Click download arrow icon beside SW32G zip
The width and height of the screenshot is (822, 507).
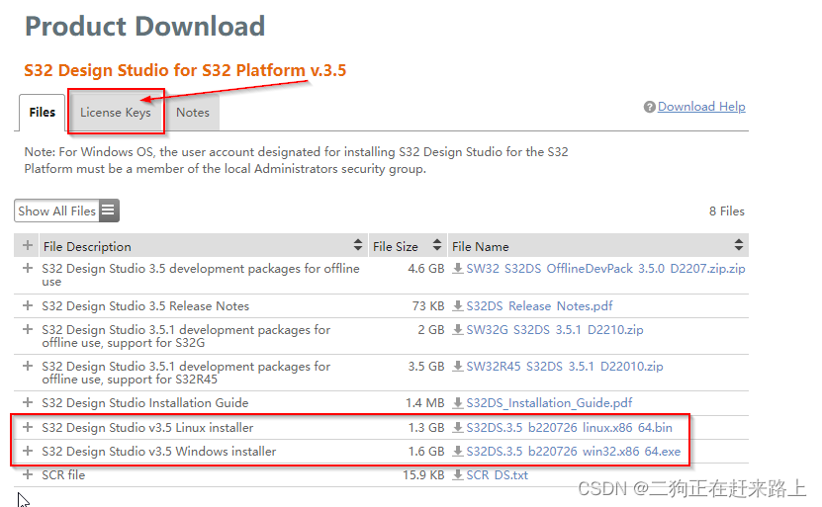click(458, 330)
